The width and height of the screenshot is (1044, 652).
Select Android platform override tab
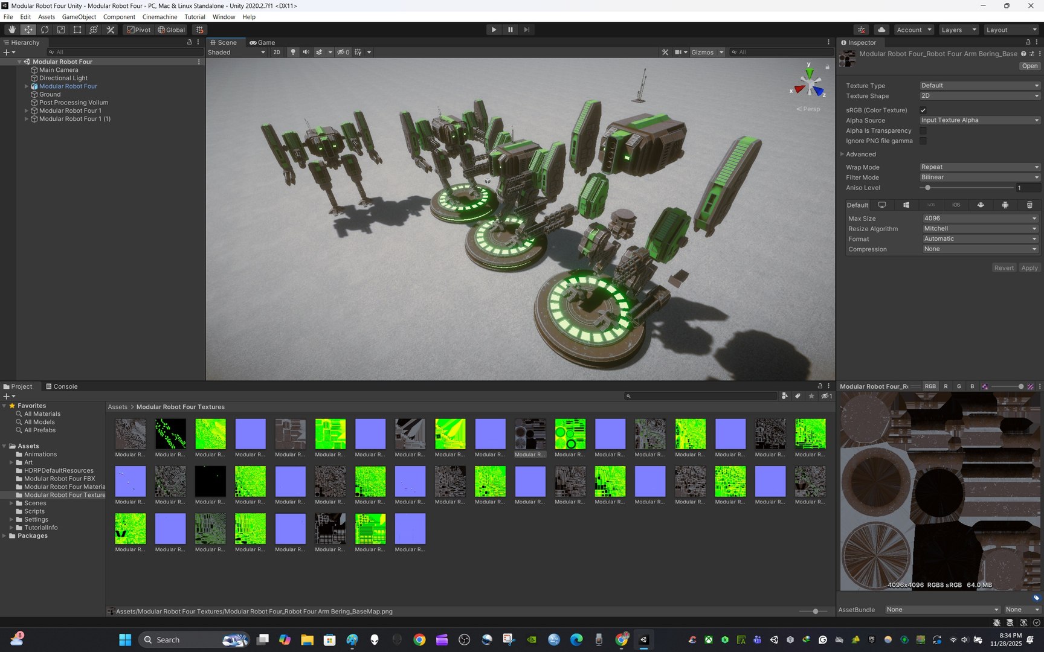(1005, 205)
